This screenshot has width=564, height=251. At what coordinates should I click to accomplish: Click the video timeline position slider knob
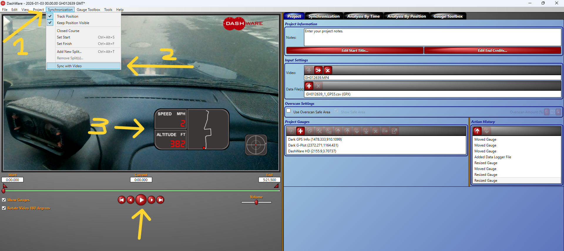(x=4, y=191)
